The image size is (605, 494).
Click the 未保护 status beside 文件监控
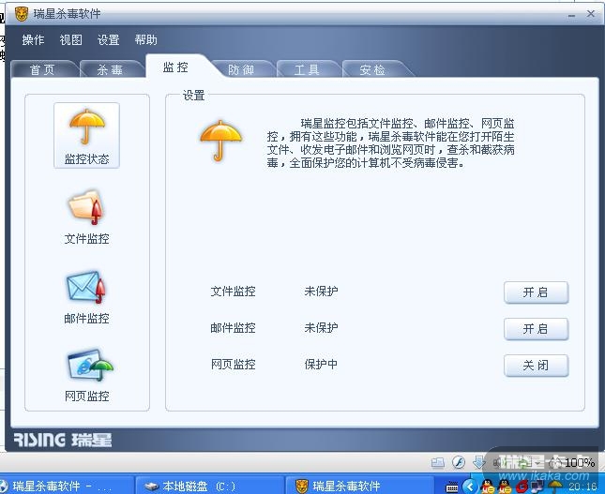coord(321,292)
